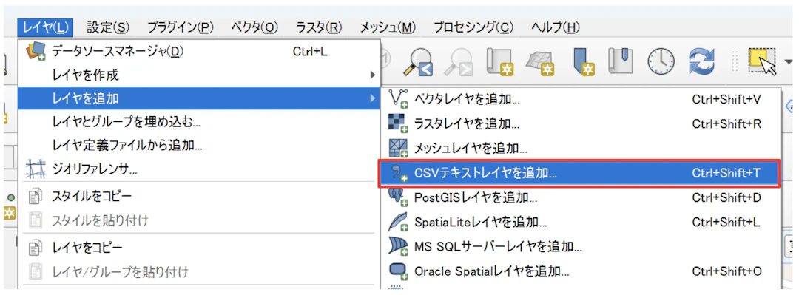The width and height of the screenshot is (799, 295).
Task: Open the ベクタ(O) menu
Action: pos(254,27)
